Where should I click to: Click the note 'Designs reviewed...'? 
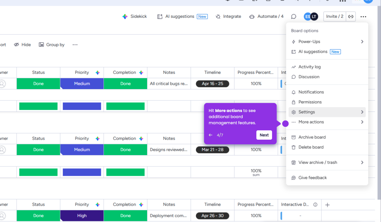click(169, 150)
